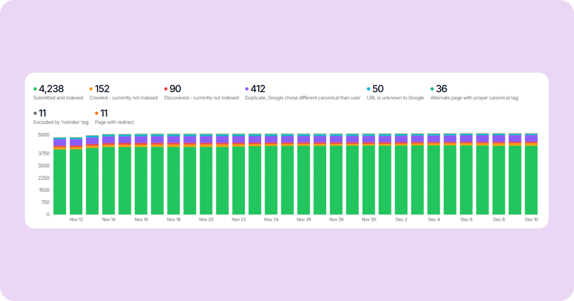
Task: Select the 'Excluded by noindex tag' count of 11
Action: tap(44, 113)
